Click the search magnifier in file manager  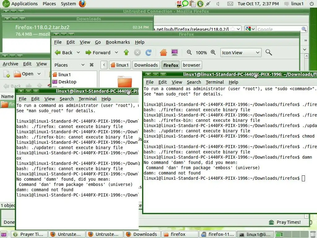[x=269, y=52]
